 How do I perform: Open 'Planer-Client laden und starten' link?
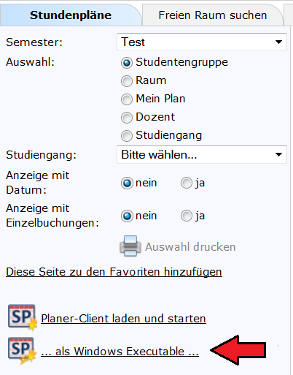pos(123,319)
